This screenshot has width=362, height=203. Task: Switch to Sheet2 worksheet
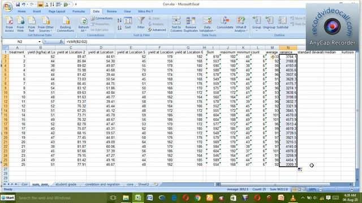[143, 184]
